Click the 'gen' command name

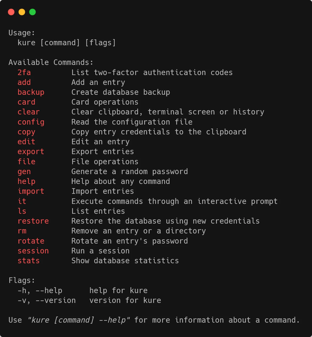click(24, 172)
